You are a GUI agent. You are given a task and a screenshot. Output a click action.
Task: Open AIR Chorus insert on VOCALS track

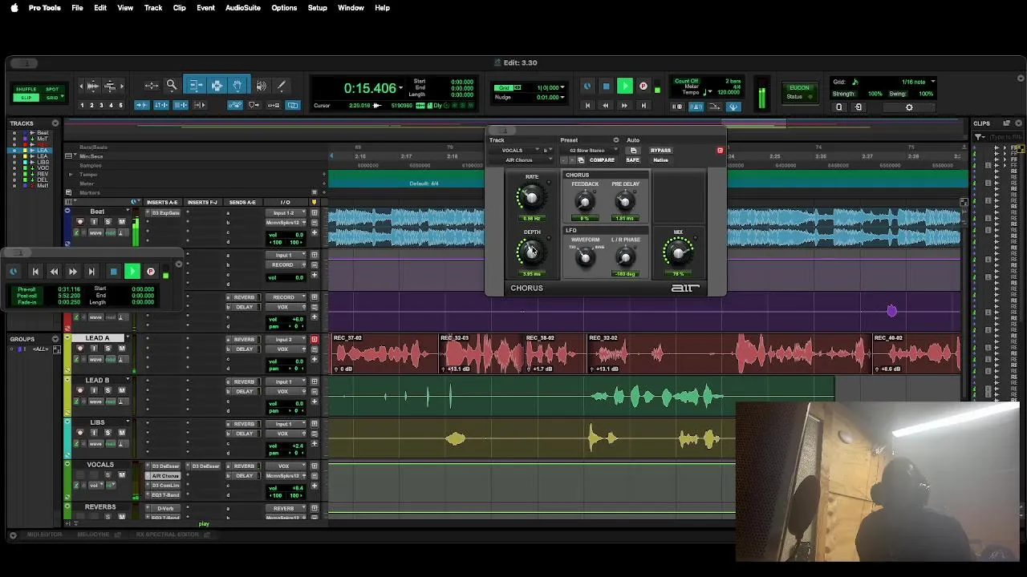pos(165,476)
